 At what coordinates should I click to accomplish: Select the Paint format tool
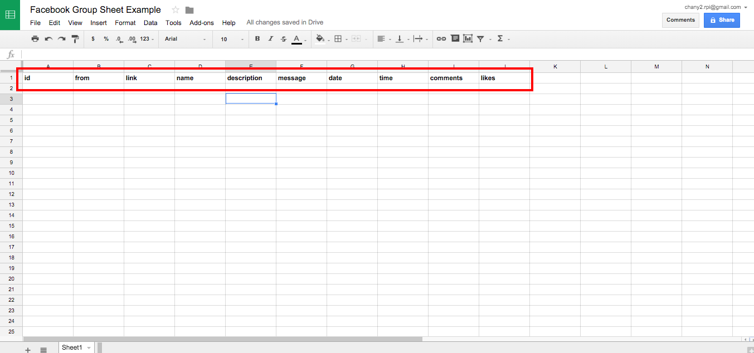75,39
